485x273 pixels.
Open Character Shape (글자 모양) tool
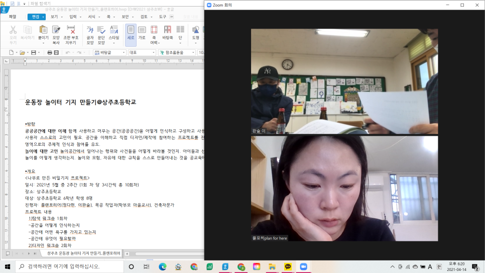point(90,30)
